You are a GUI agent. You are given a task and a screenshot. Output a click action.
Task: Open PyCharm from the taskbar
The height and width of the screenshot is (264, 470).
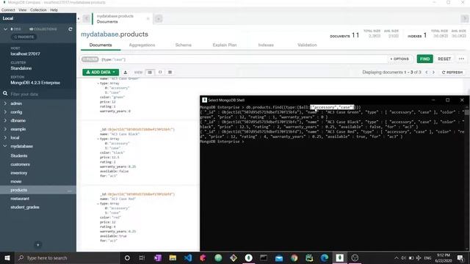[x=309, y=257]
